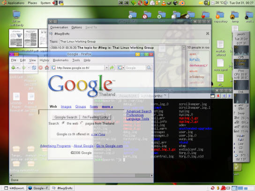Go to next terminal tab arrow

pos(230,96)
